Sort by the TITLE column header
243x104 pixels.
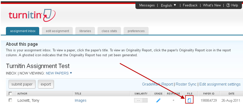[78, 94]
